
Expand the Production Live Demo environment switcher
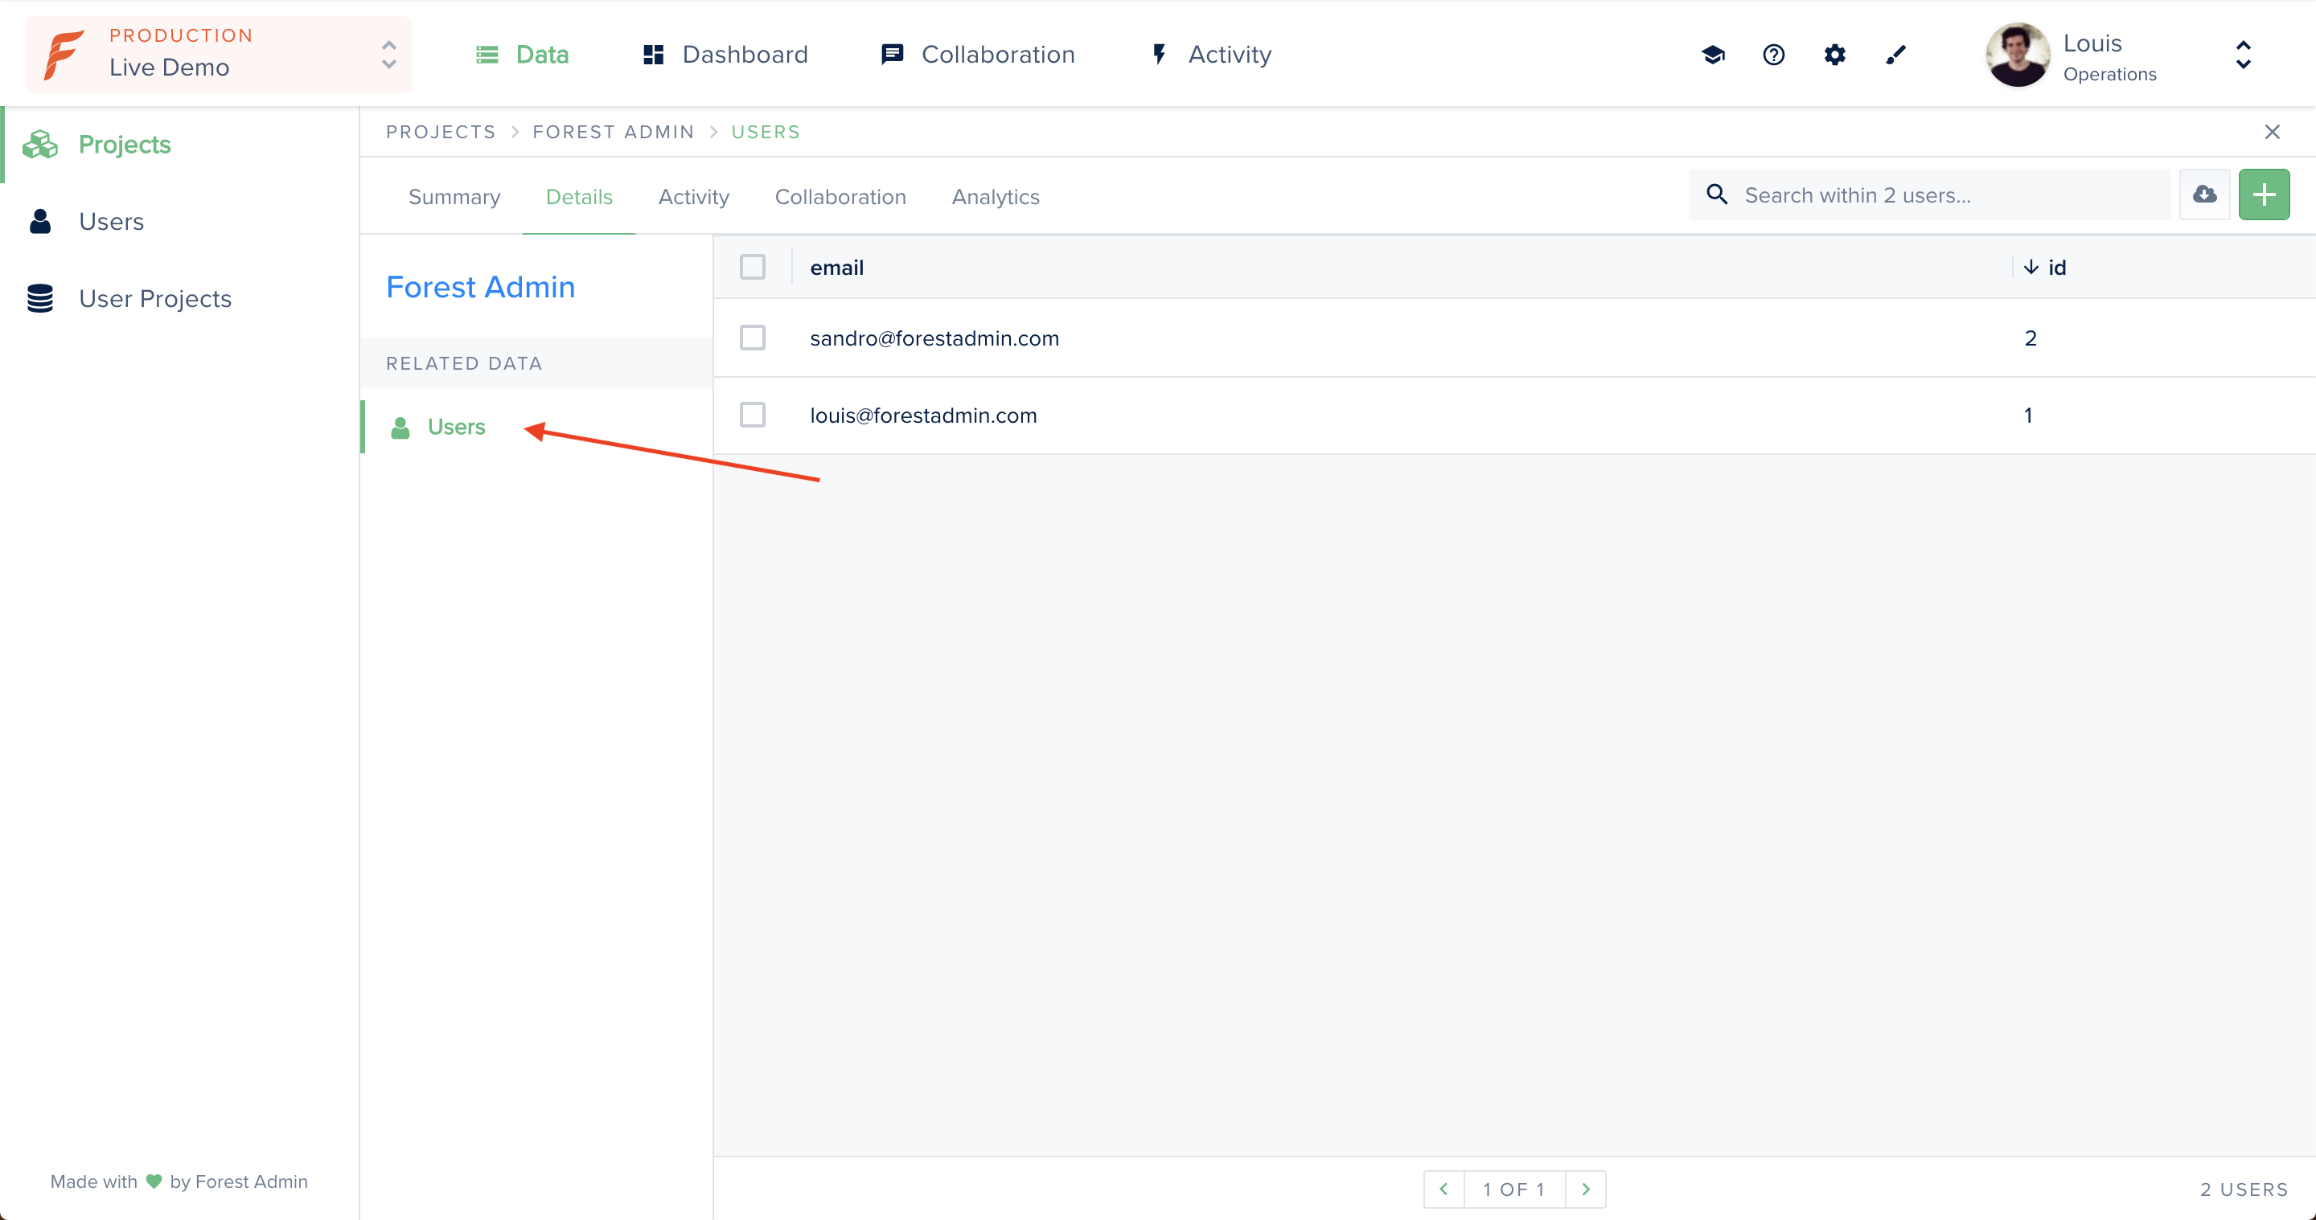tap(388, 55)
